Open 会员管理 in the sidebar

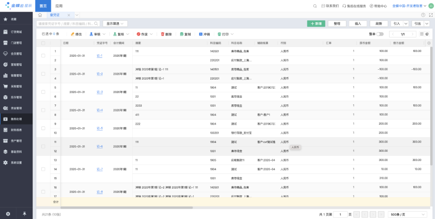(16, 54)
